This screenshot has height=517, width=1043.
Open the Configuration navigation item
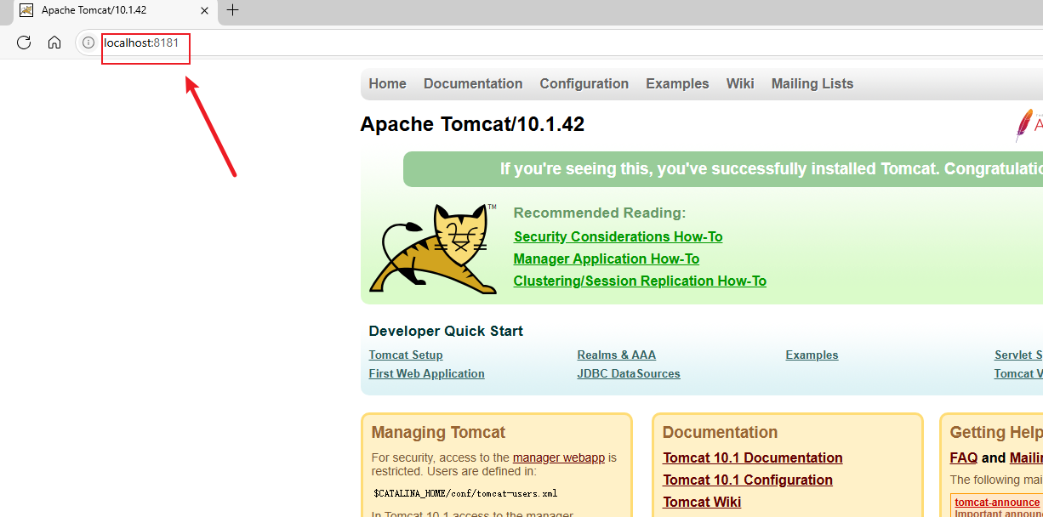tap(584, 83)
